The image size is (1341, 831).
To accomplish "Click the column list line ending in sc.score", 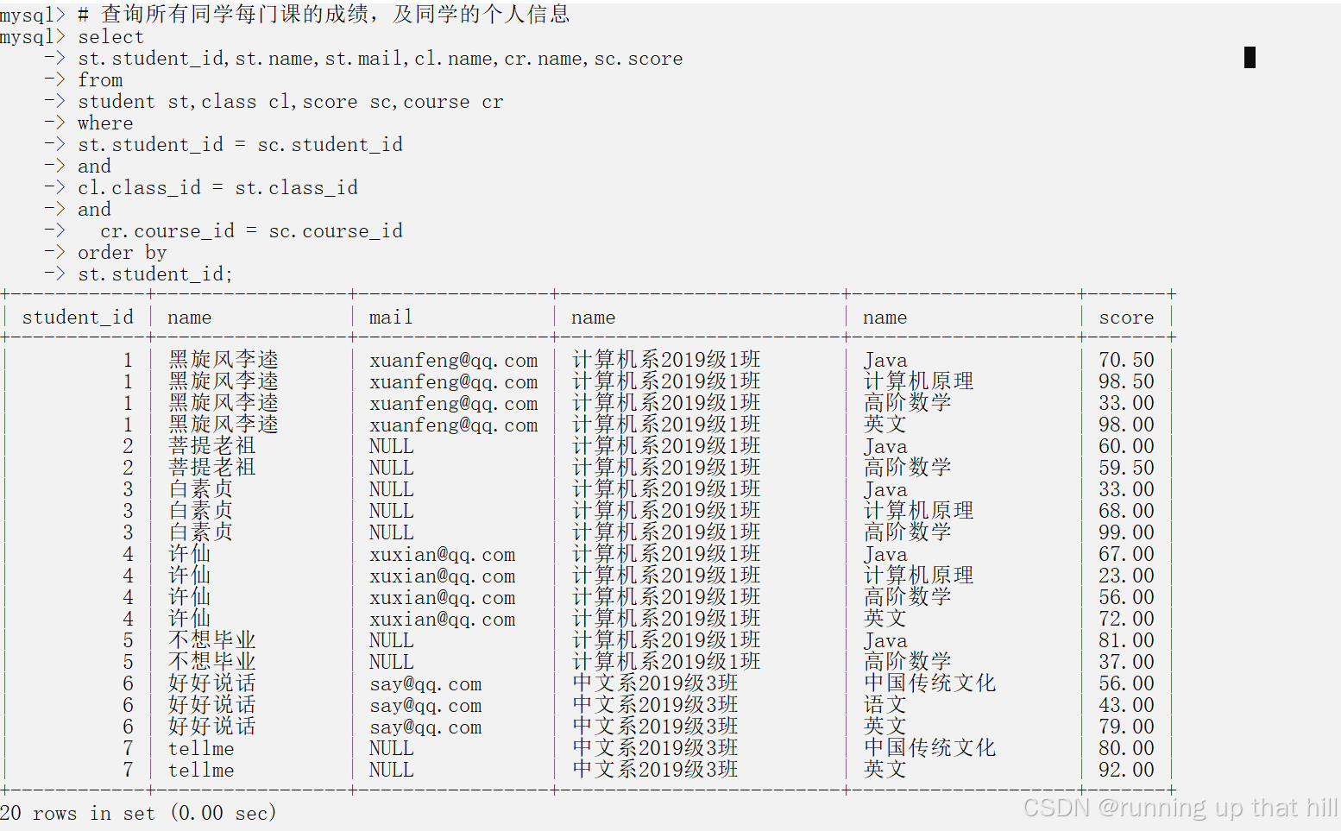I will [381, 59].
